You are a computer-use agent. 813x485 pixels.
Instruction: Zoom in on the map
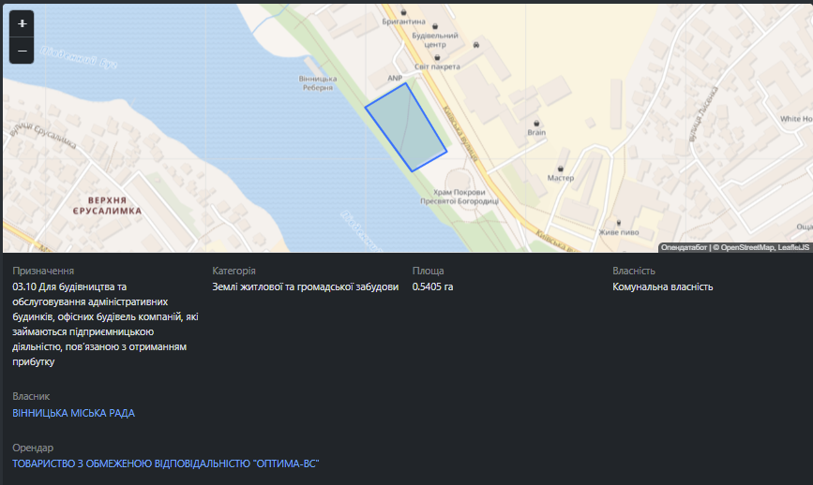(22, 23)
